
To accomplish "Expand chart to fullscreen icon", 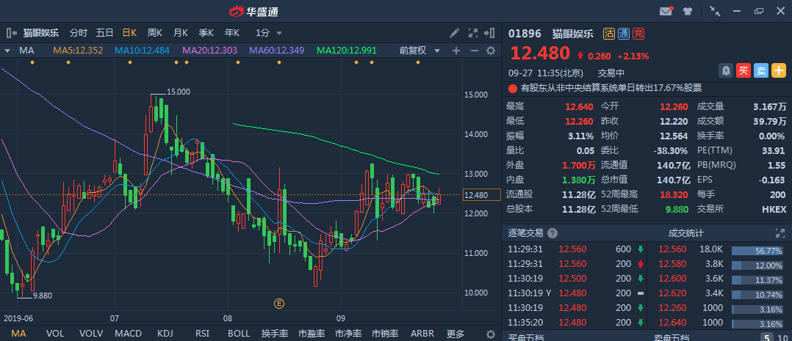I will pyautogui.click(x=473, y=33).
